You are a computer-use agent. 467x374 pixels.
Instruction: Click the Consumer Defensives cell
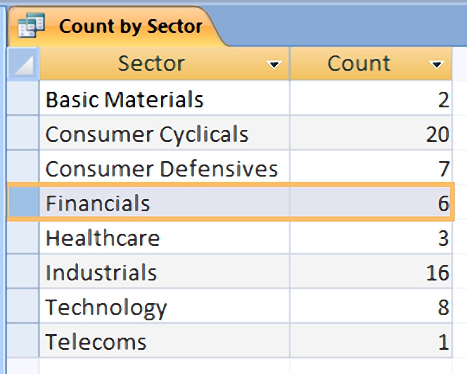(164, 167)
